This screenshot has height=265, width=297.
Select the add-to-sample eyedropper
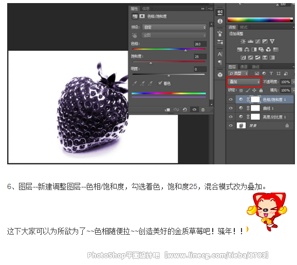pyautogui.click(x=142, y=83)
